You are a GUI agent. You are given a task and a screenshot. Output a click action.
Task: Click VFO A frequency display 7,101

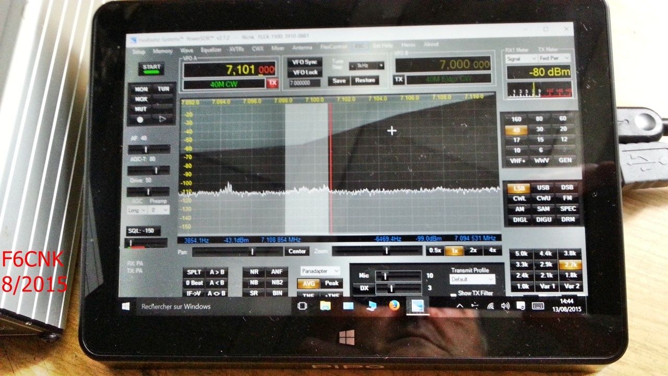pos(229,69)
